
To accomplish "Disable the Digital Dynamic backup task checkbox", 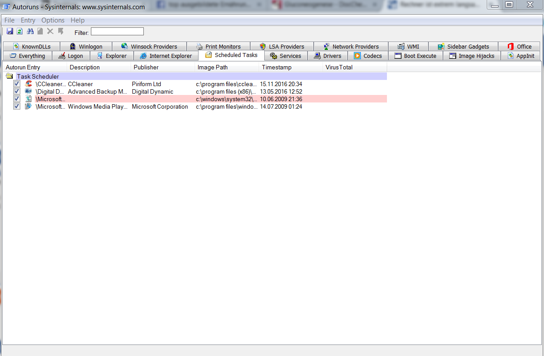I will [x=17, y=91].
